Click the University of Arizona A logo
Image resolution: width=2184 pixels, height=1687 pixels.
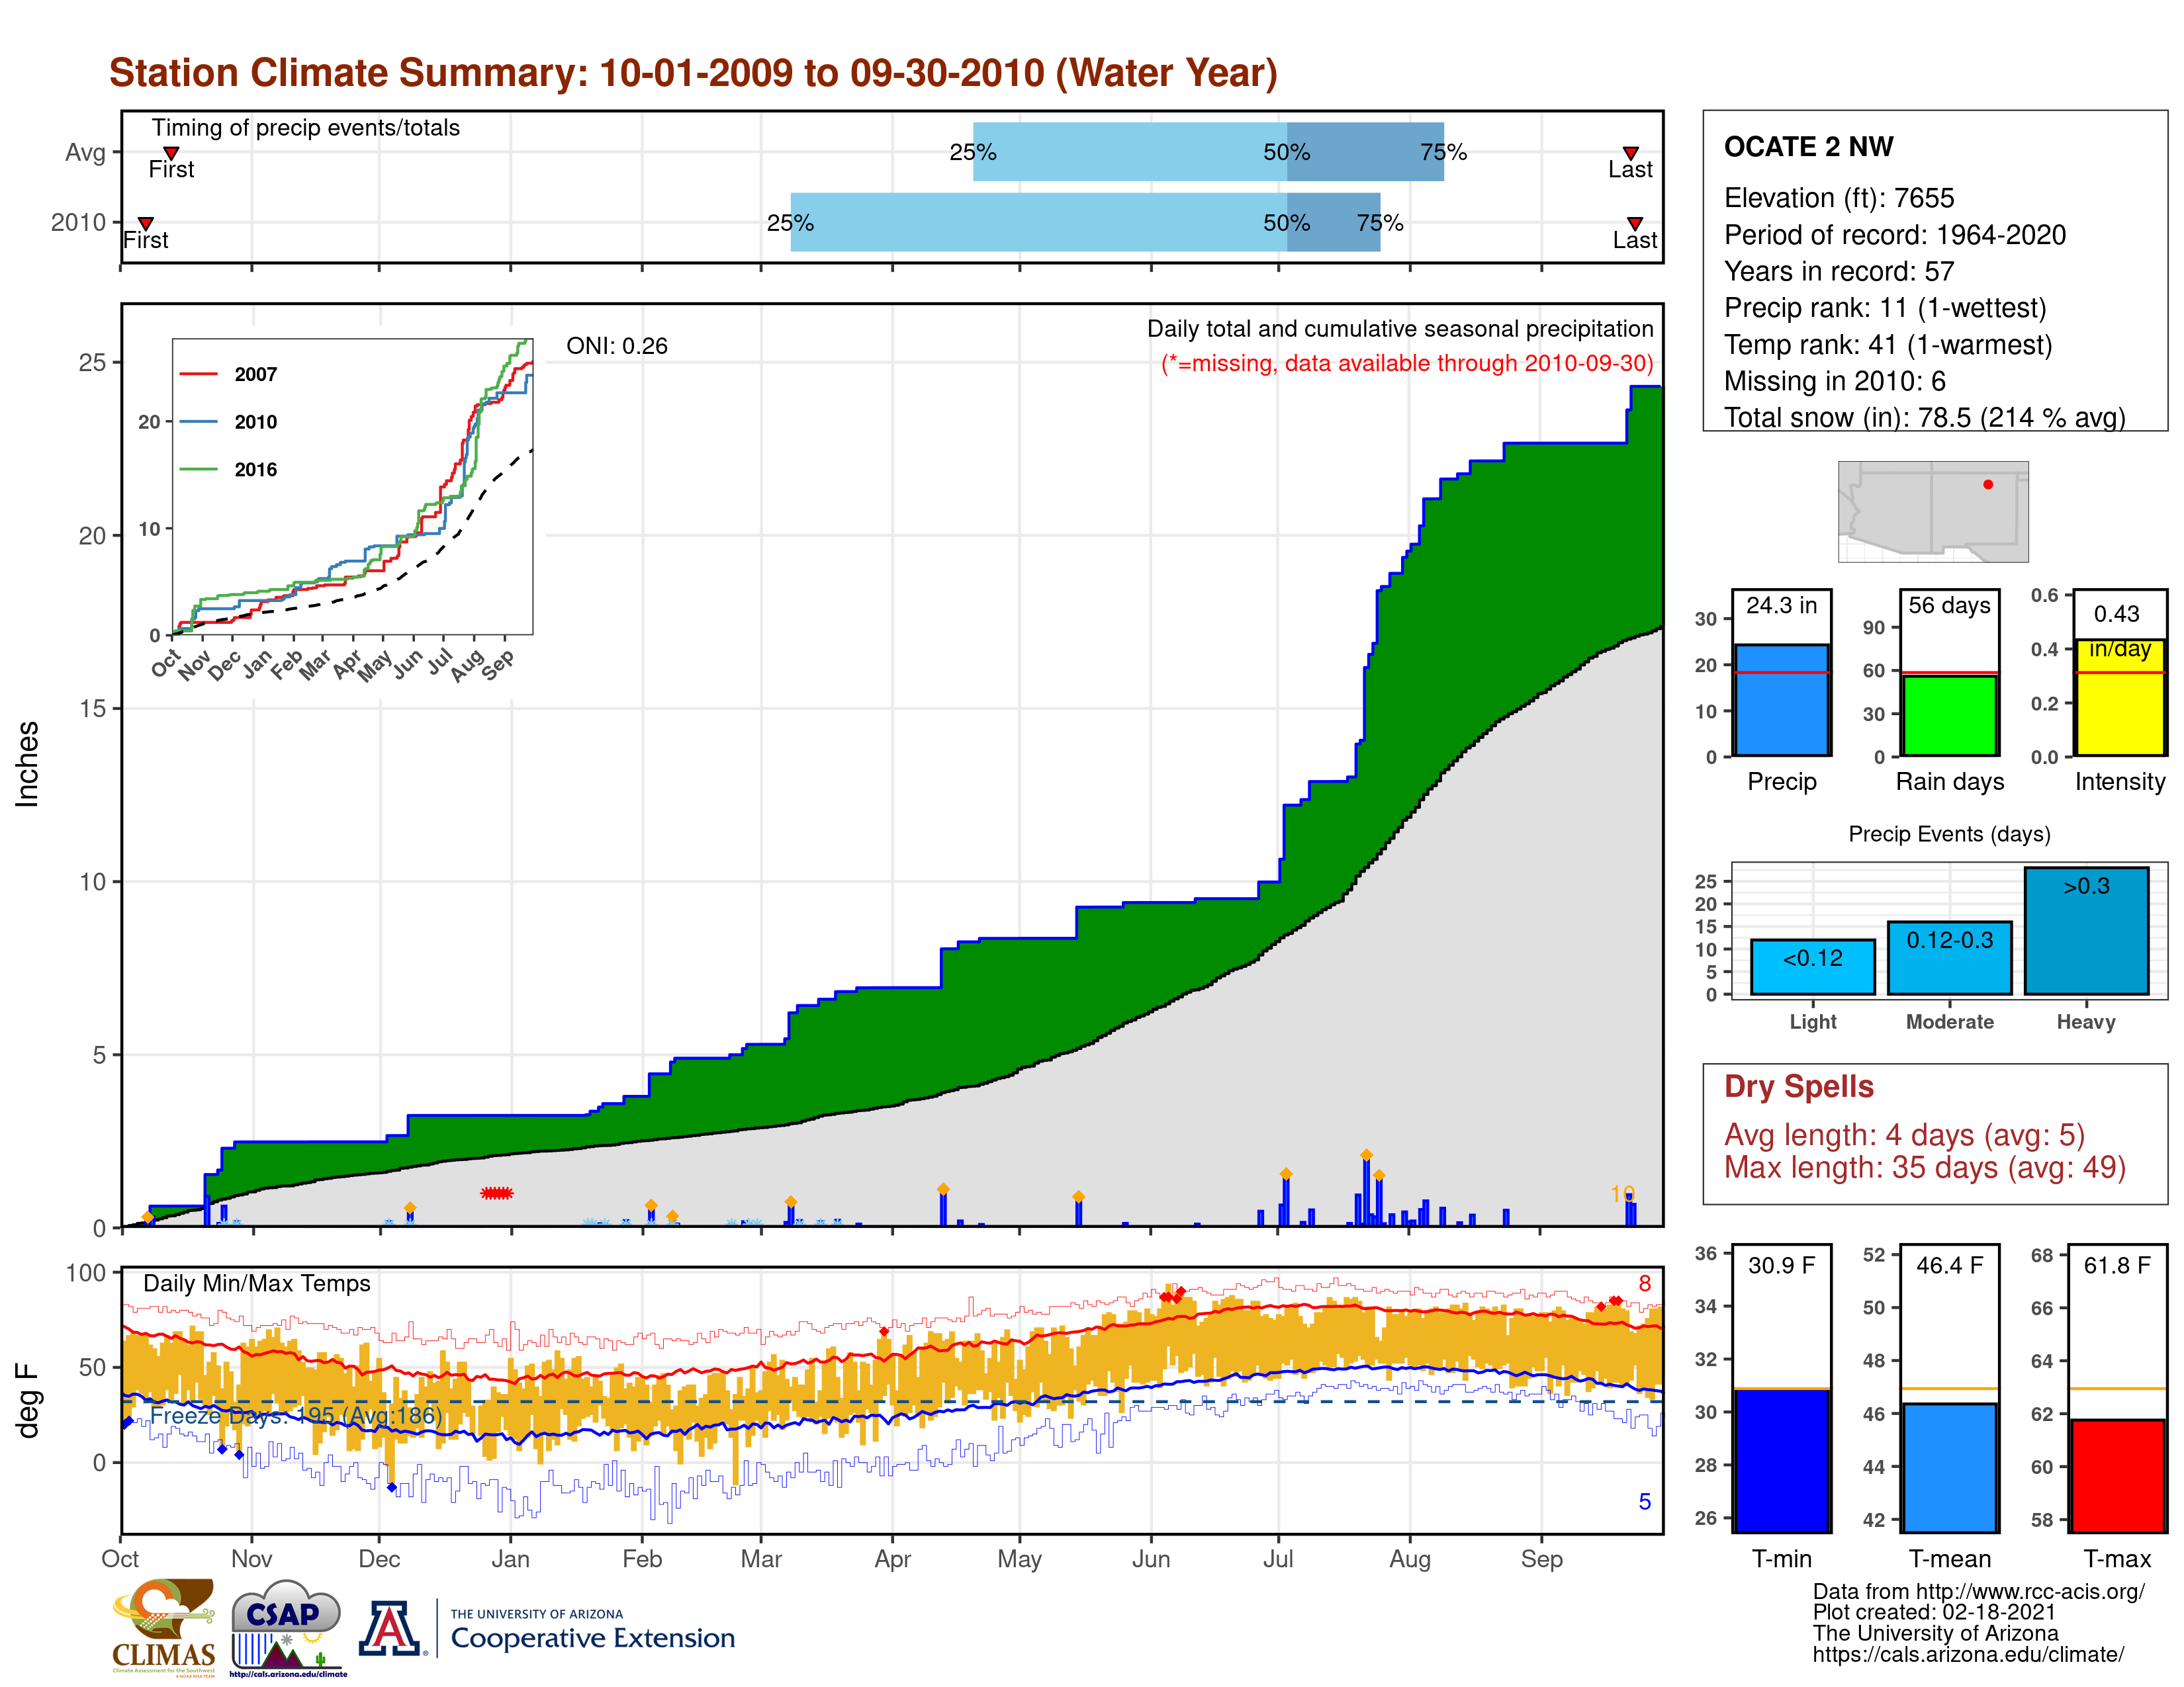pyautogui.click(x=390, y=1628)
